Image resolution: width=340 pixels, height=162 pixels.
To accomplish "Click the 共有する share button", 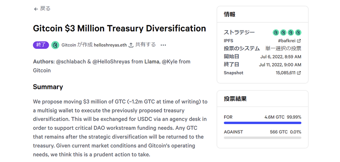I will pyautogui.click(x=145, y=45).
